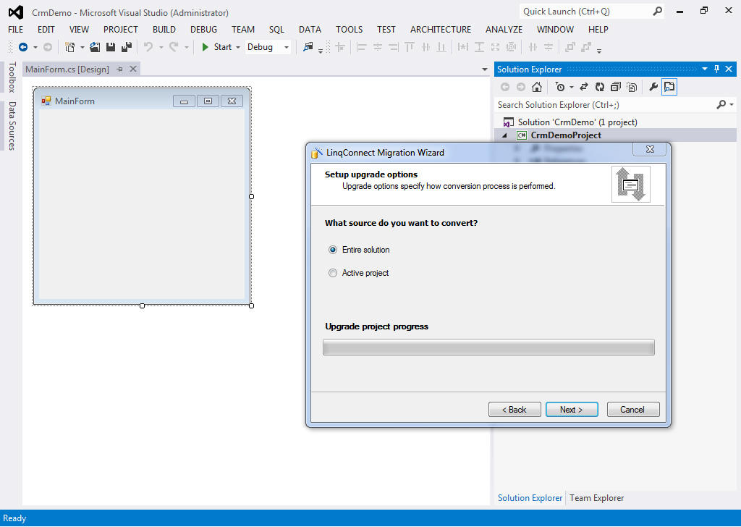The width and height of the screenshot is (741, 527).
Task: Open the ARCHITECTURE menu
Action: click(x=440, y=30)
